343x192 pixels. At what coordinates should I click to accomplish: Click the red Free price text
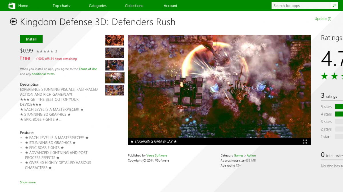(25, 58)
